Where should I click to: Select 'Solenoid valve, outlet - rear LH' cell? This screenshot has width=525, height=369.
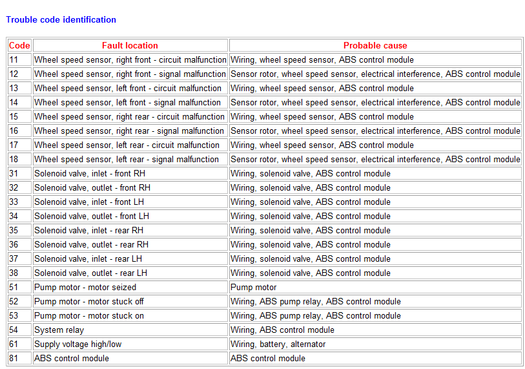[90, 273]
